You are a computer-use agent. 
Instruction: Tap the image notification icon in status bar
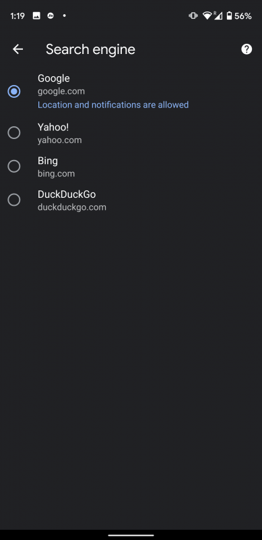(36, 16)
